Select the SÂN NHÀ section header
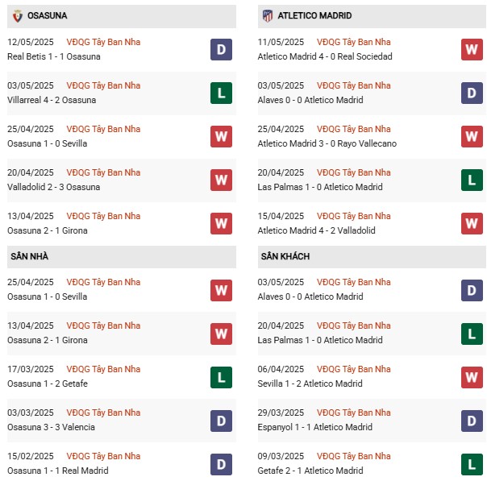 tap(122, 257)
